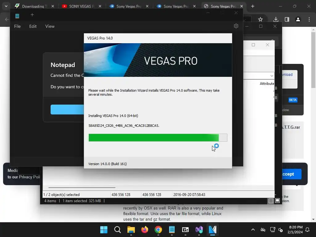Open Firefox from the taskbar

pos(144,230)
